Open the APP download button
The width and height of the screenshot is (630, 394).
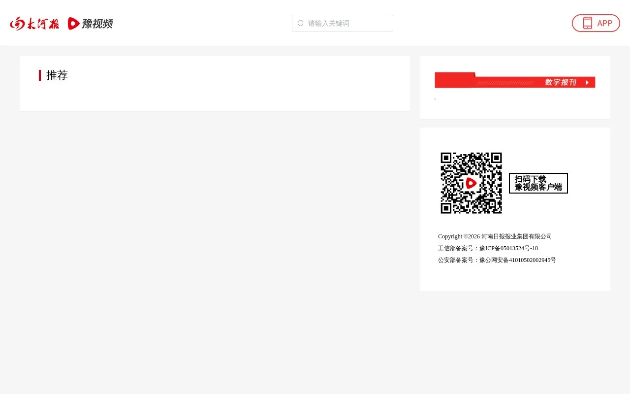[596, 23]
